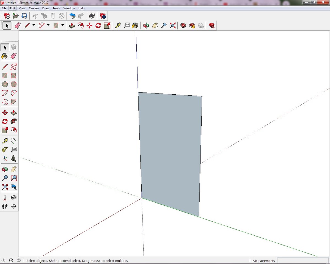Open the 3D Warehouse icon

[x=183, y=26]
